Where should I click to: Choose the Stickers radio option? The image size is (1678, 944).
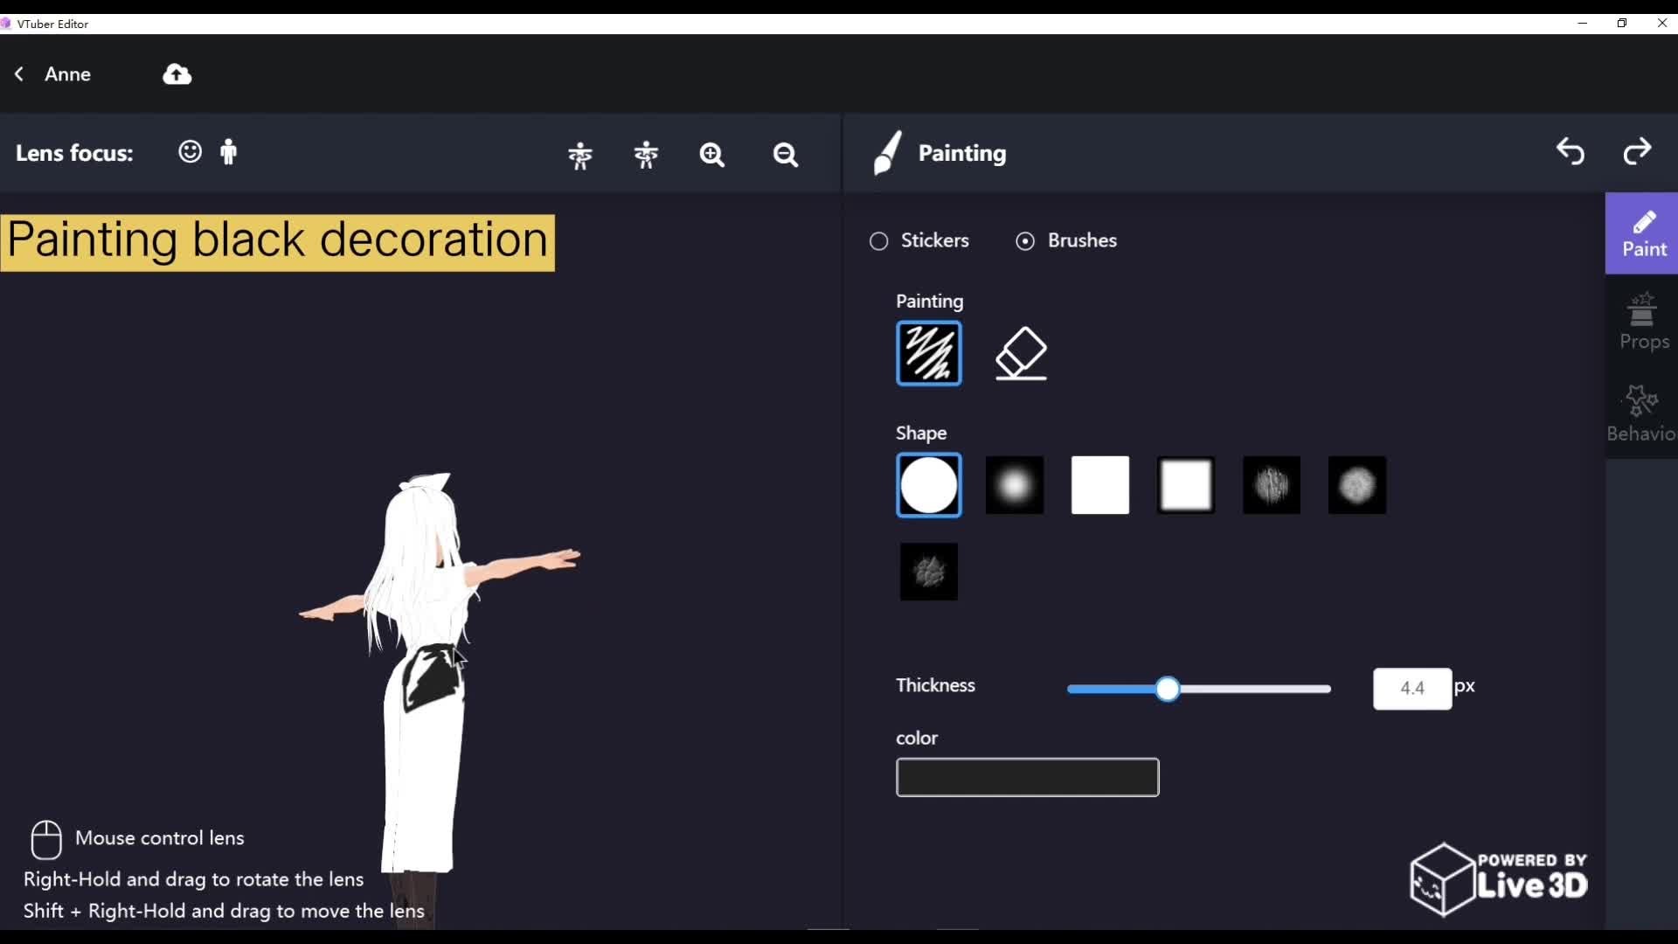click(879, 241)
